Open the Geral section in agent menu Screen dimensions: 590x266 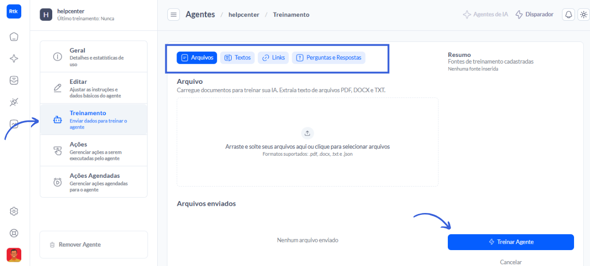tap(93, 56)
